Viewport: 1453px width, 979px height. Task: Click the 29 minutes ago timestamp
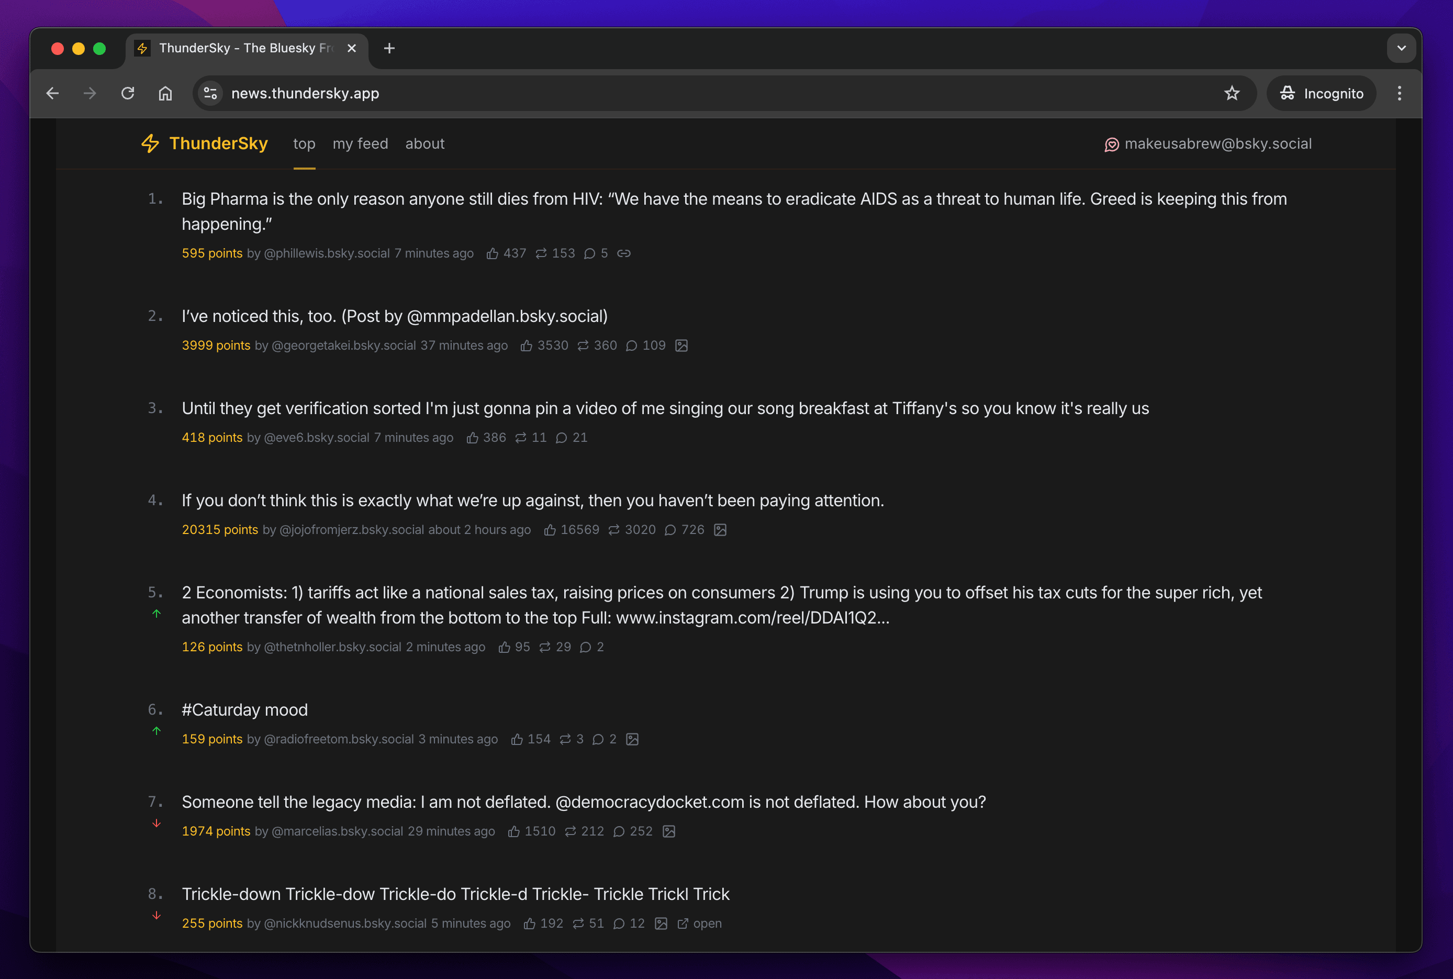[x=451, y=832]
